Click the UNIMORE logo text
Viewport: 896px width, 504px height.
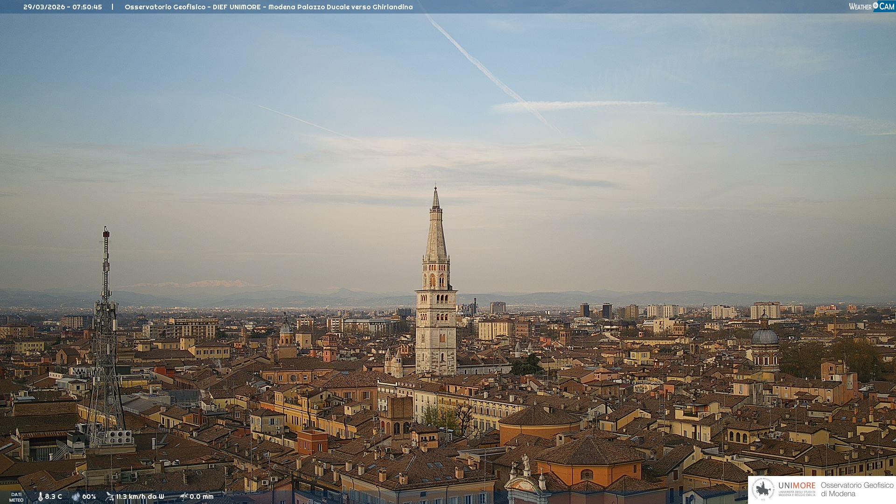(797, 486)
